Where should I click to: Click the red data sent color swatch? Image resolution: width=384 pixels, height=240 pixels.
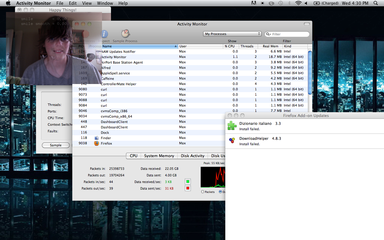[188, 188]
